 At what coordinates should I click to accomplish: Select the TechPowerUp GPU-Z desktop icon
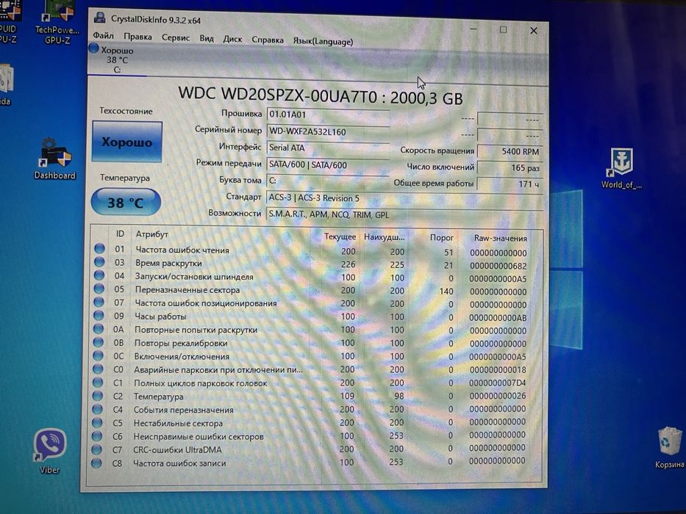point(57,23)
